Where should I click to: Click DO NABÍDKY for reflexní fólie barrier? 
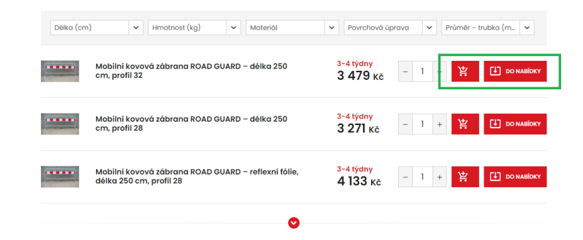pyautogui.click(x=515, y=177)
